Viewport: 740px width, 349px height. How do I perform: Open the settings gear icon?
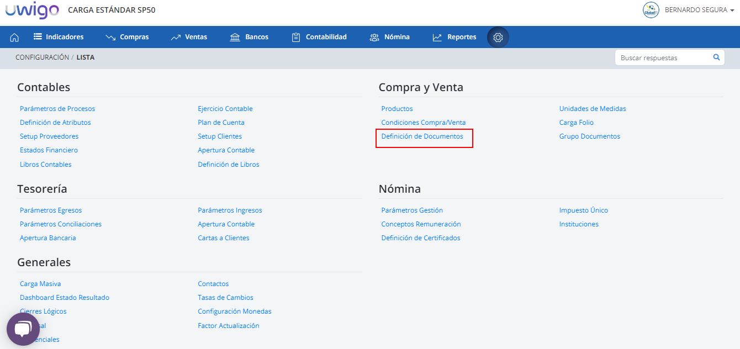(x=498, y=37)
